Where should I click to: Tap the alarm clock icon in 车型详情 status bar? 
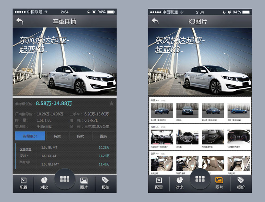click(x=94, y=12)
